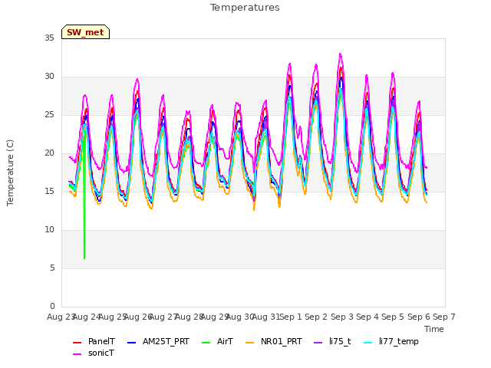Click the blue AM25T_PRT legend color marker
Viewport: 491px width, 368px height.
pyautogui.click(x=131, y=343)
